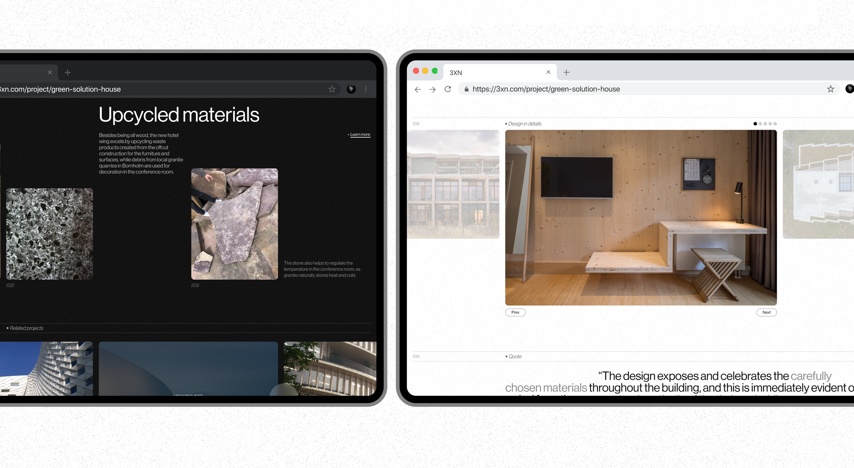This screenshot has height=468, width=854.
Task: Bookmark page with star in light browser
Action: coord(830,89)
